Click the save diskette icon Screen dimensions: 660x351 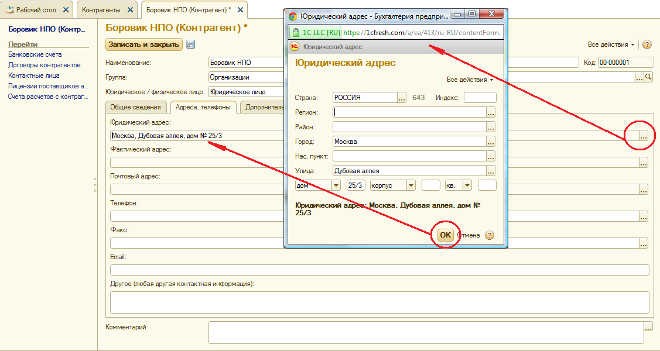[x=191, y=44]
